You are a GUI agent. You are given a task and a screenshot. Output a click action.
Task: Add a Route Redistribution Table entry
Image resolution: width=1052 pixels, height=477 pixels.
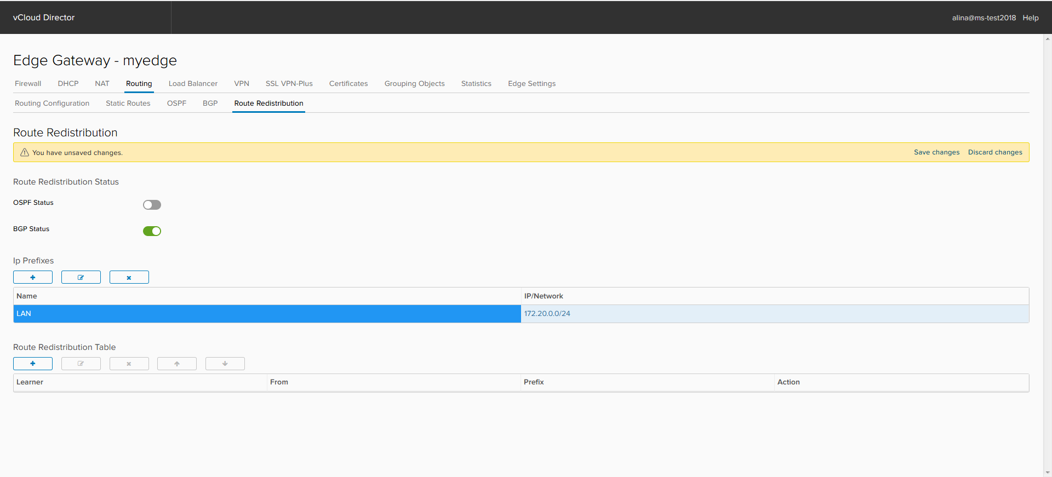tap(33, 364)
